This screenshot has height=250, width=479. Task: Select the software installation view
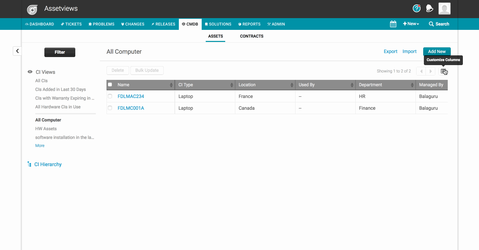coord(65,138)
